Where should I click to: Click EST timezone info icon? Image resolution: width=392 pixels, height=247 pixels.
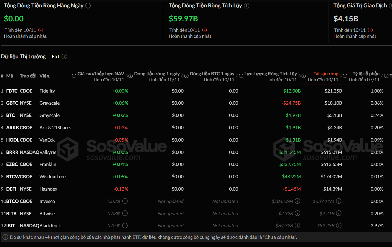coord(65,56)
